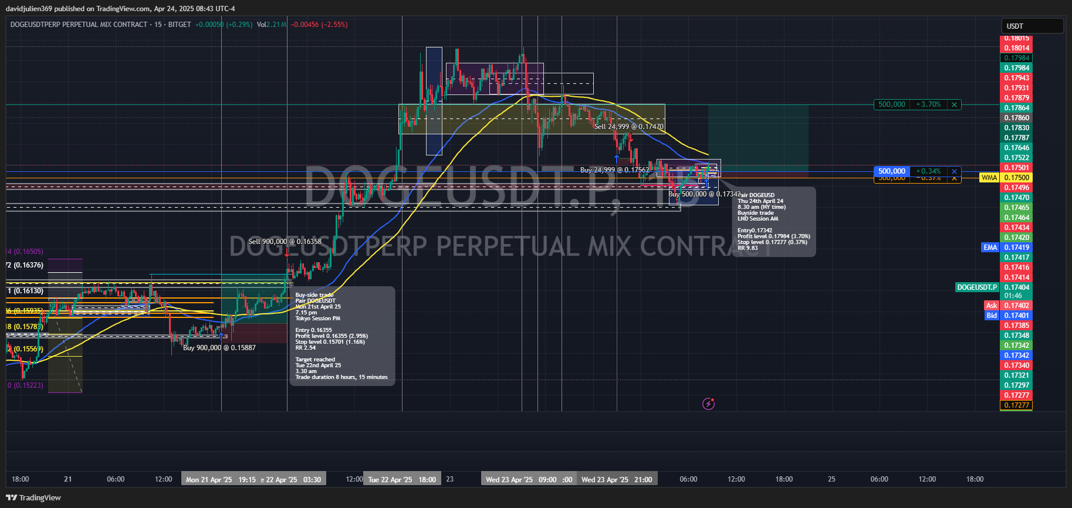Click the Tokyo Session PM trade note box

point(342,336)
